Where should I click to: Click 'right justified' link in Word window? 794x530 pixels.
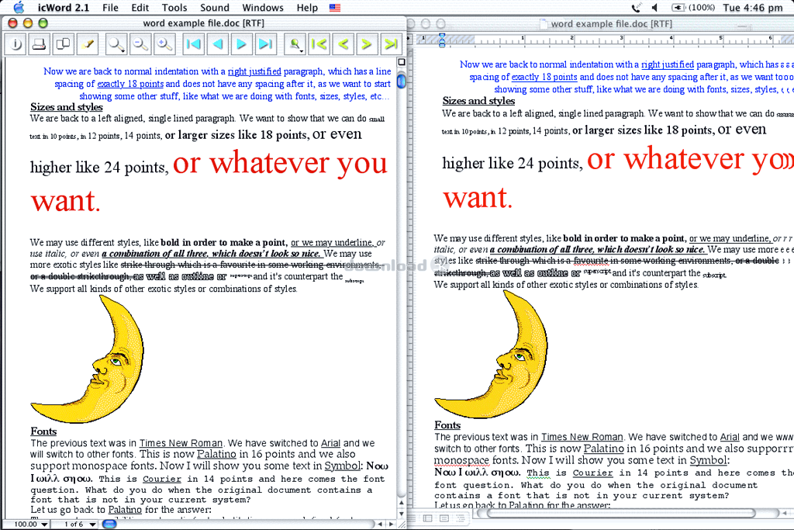(x=668, y=64)
